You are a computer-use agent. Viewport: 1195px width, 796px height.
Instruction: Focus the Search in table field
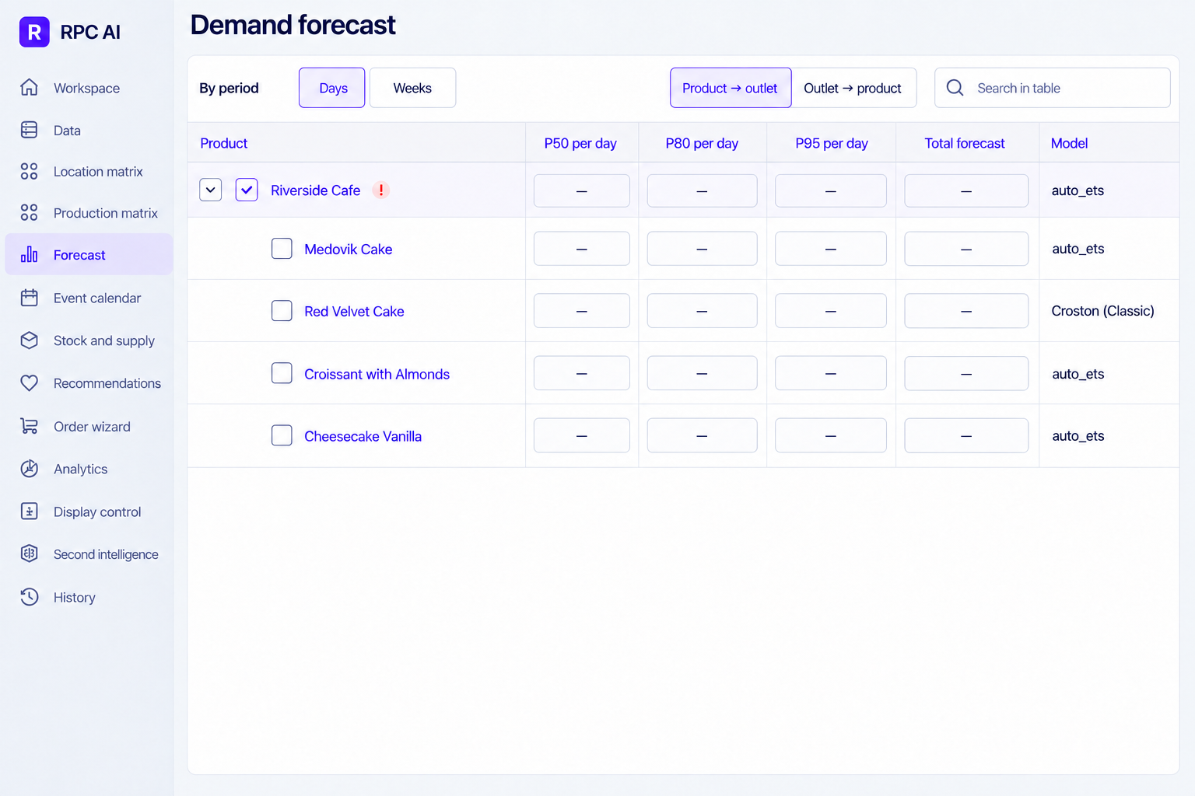pyautogui.click(x=1053, y=88)
